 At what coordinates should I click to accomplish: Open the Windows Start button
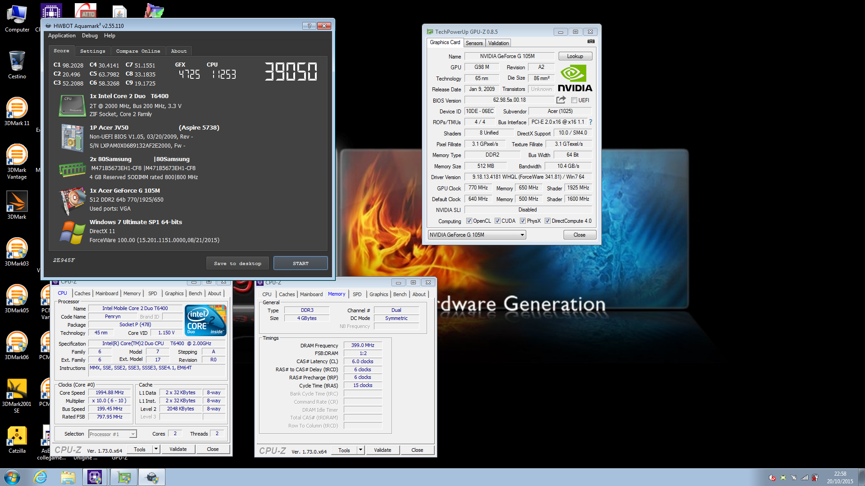12,477
